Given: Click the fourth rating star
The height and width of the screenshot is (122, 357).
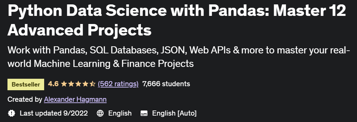Looking at the screenshot, I should tap(85, 84).
